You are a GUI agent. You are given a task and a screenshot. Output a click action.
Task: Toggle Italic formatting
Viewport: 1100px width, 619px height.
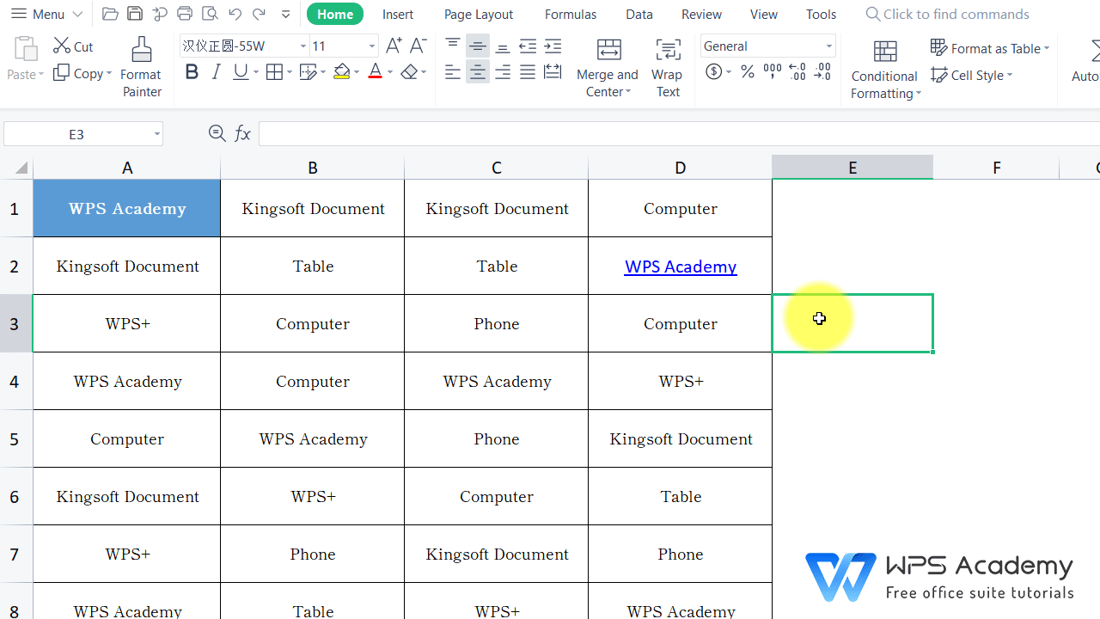(216, 71)
